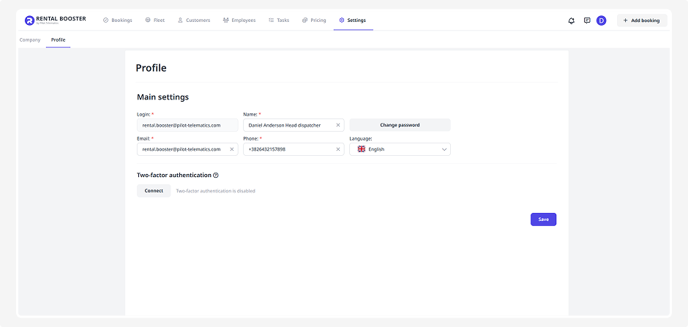
Task: Click the two-factor authentication help icon
Action: click(216, 176)
